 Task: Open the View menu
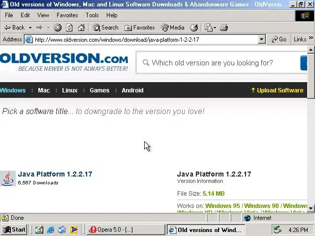pos(43,15)
